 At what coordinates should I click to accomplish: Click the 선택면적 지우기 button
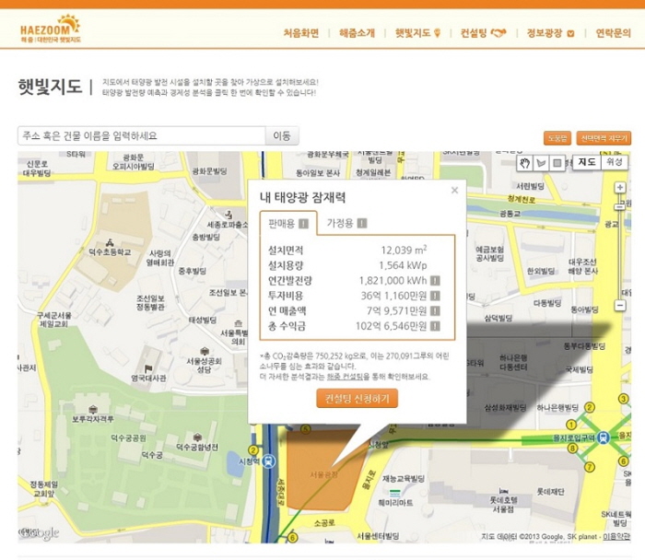604,138
